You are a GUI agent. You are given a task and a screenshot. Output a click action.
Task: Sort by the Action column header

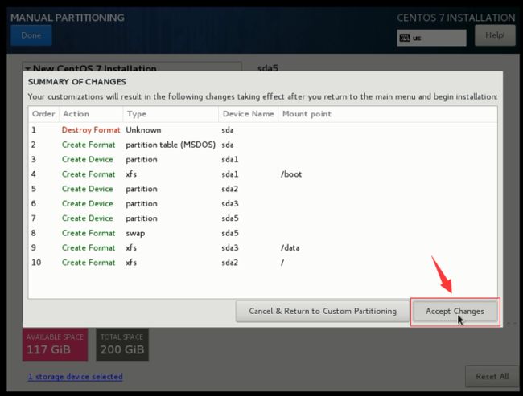[91, 114]
